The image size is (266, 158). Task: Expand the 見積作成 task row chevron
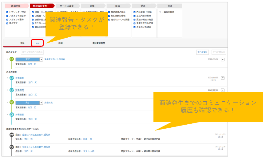coord(7,103)
